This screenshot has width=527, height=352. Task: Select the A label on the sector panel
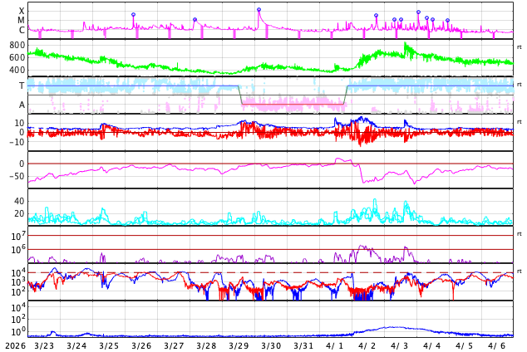pos(22,105)
